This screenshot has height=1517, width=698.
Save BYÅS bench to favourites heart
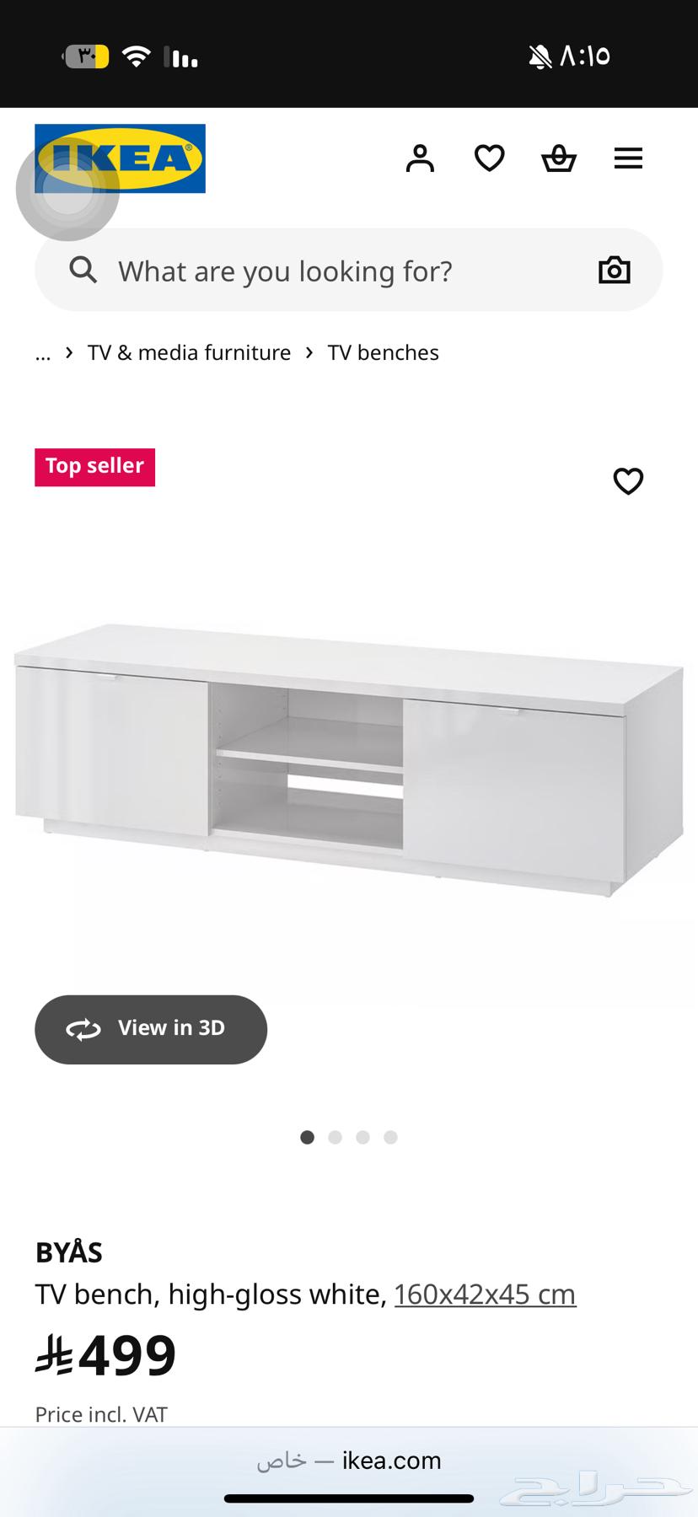click(x=628, y=481)
